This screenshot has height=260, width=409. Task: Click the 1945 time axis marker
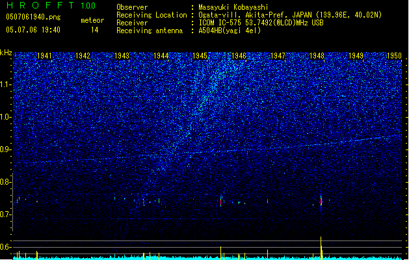tap(200, 56)
